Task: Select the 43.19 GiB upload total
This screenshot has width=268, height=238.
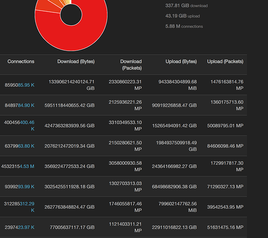Action: click(182, 16)
